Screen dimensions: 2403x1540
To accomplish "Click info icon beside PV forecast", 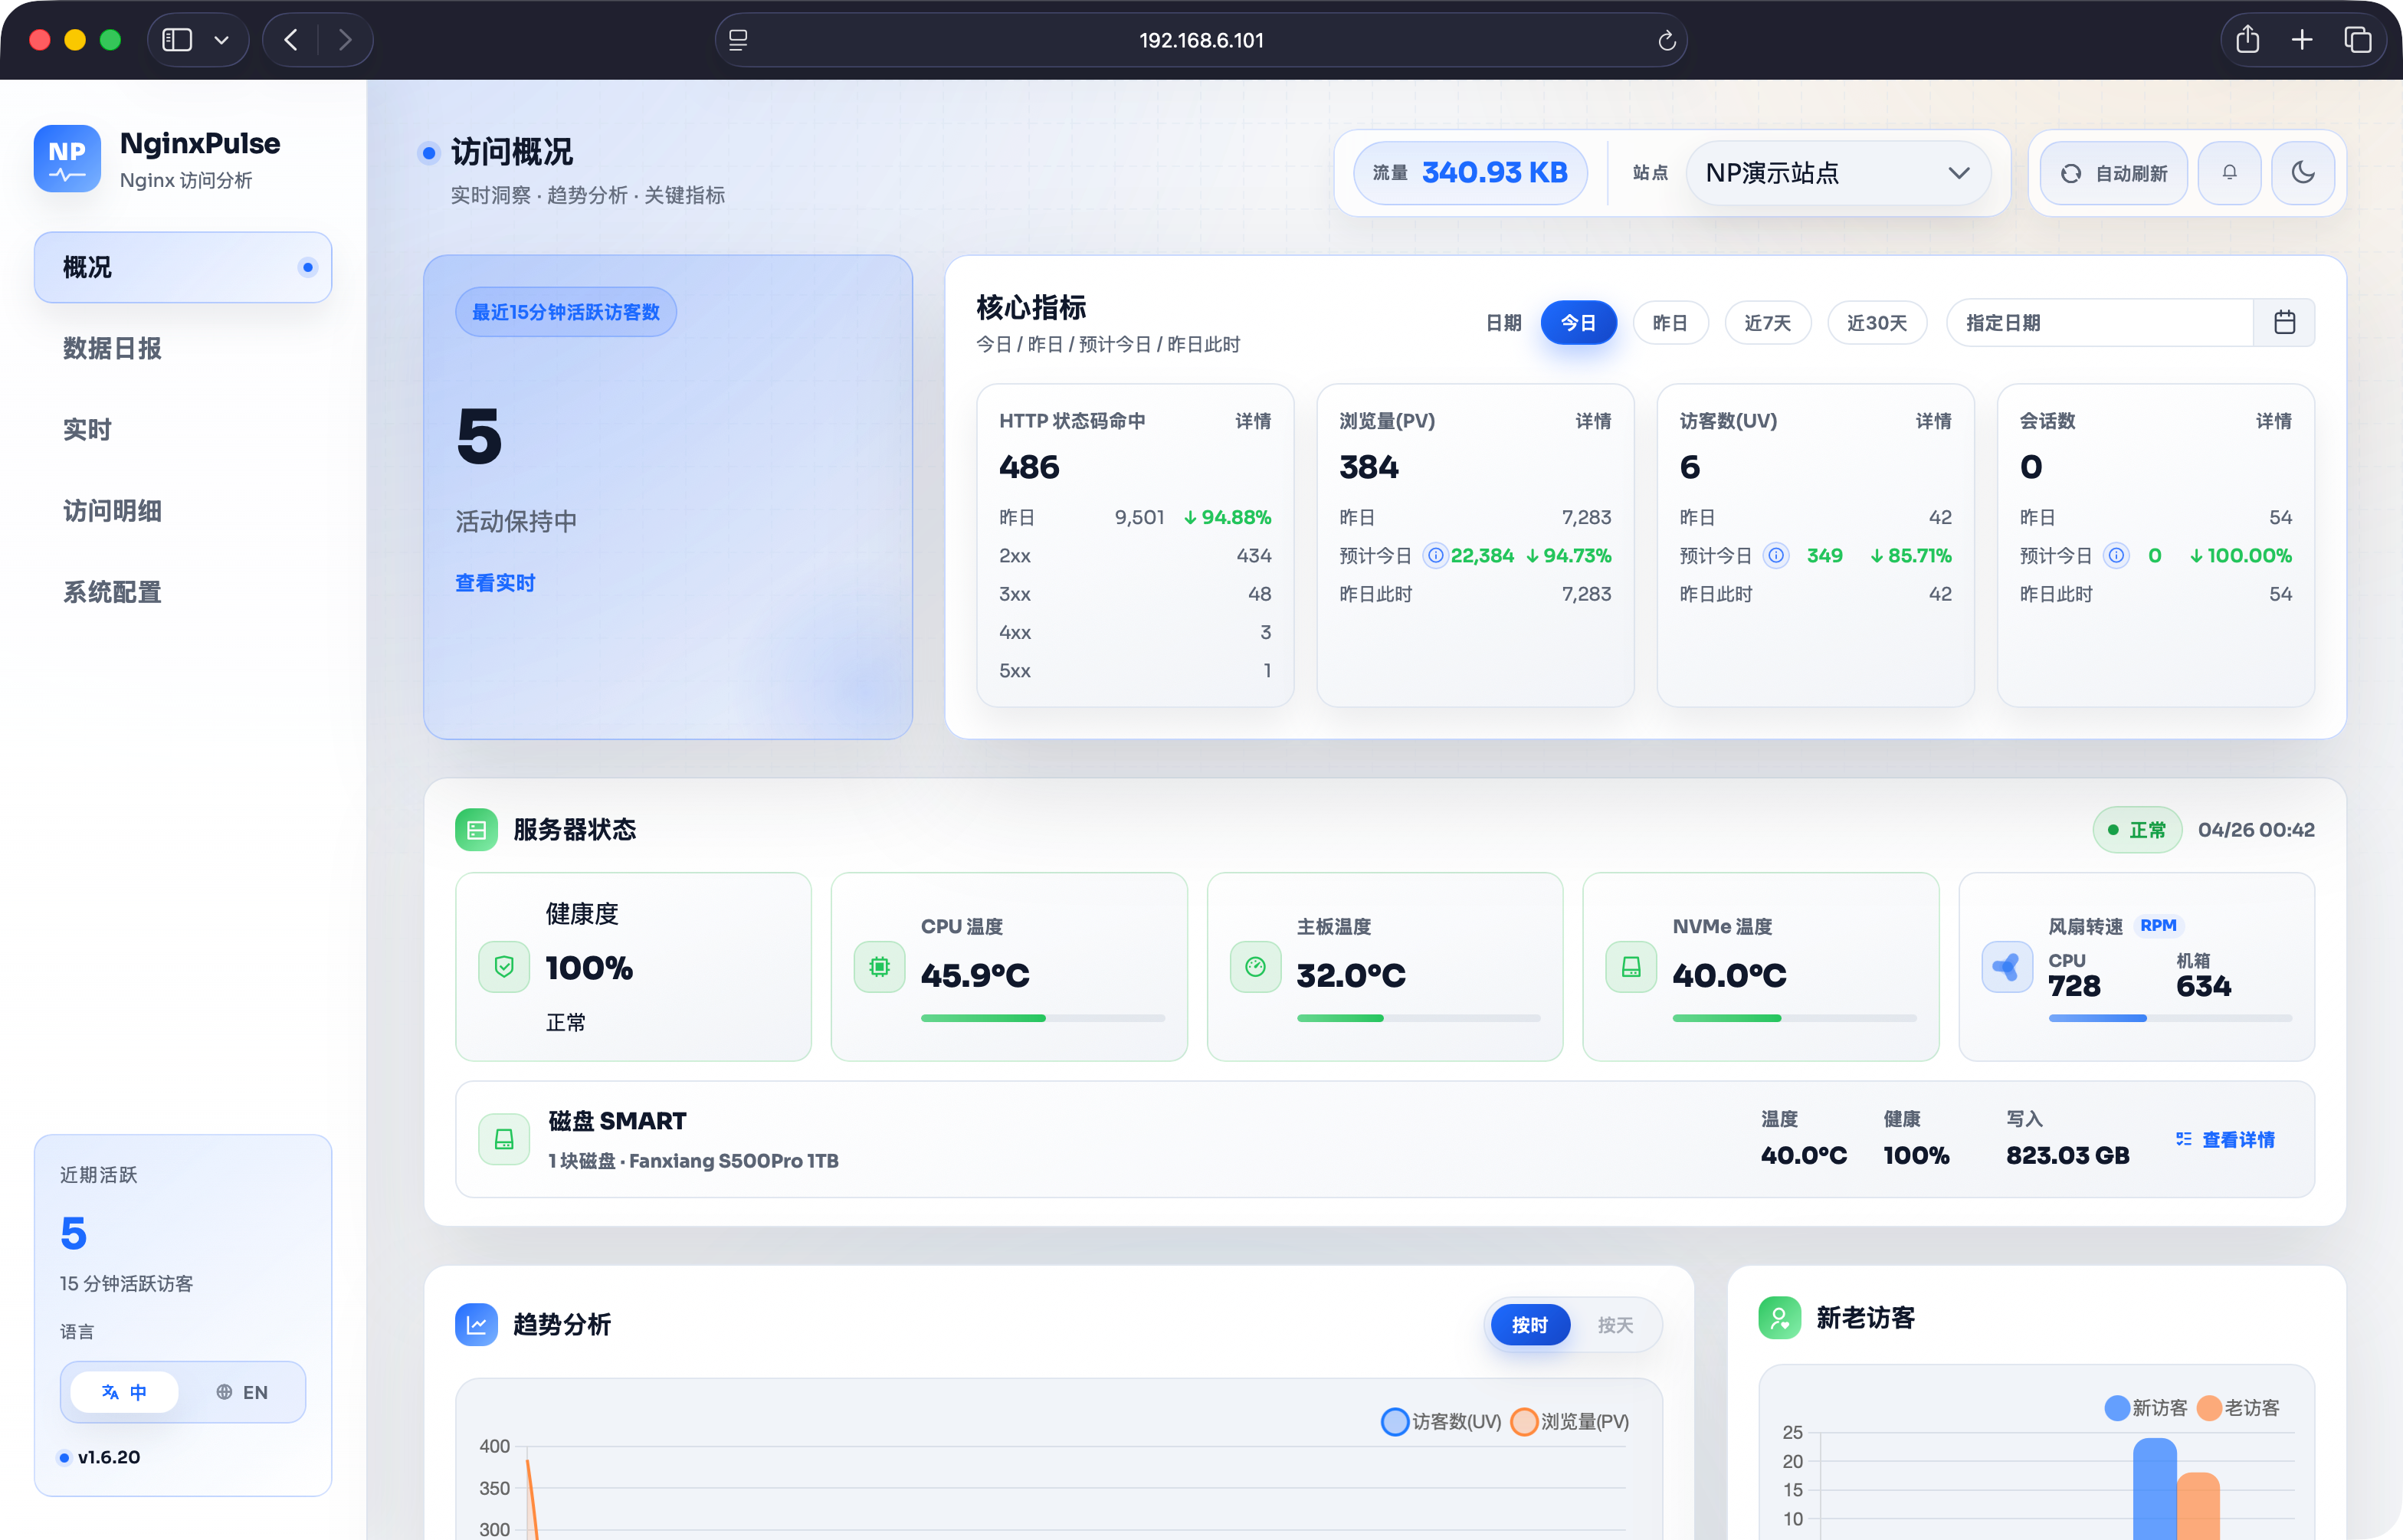I will 1435,556.
